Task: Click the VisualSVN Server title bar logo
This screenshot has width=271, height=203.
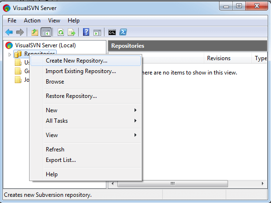Action: click(7, 8)
